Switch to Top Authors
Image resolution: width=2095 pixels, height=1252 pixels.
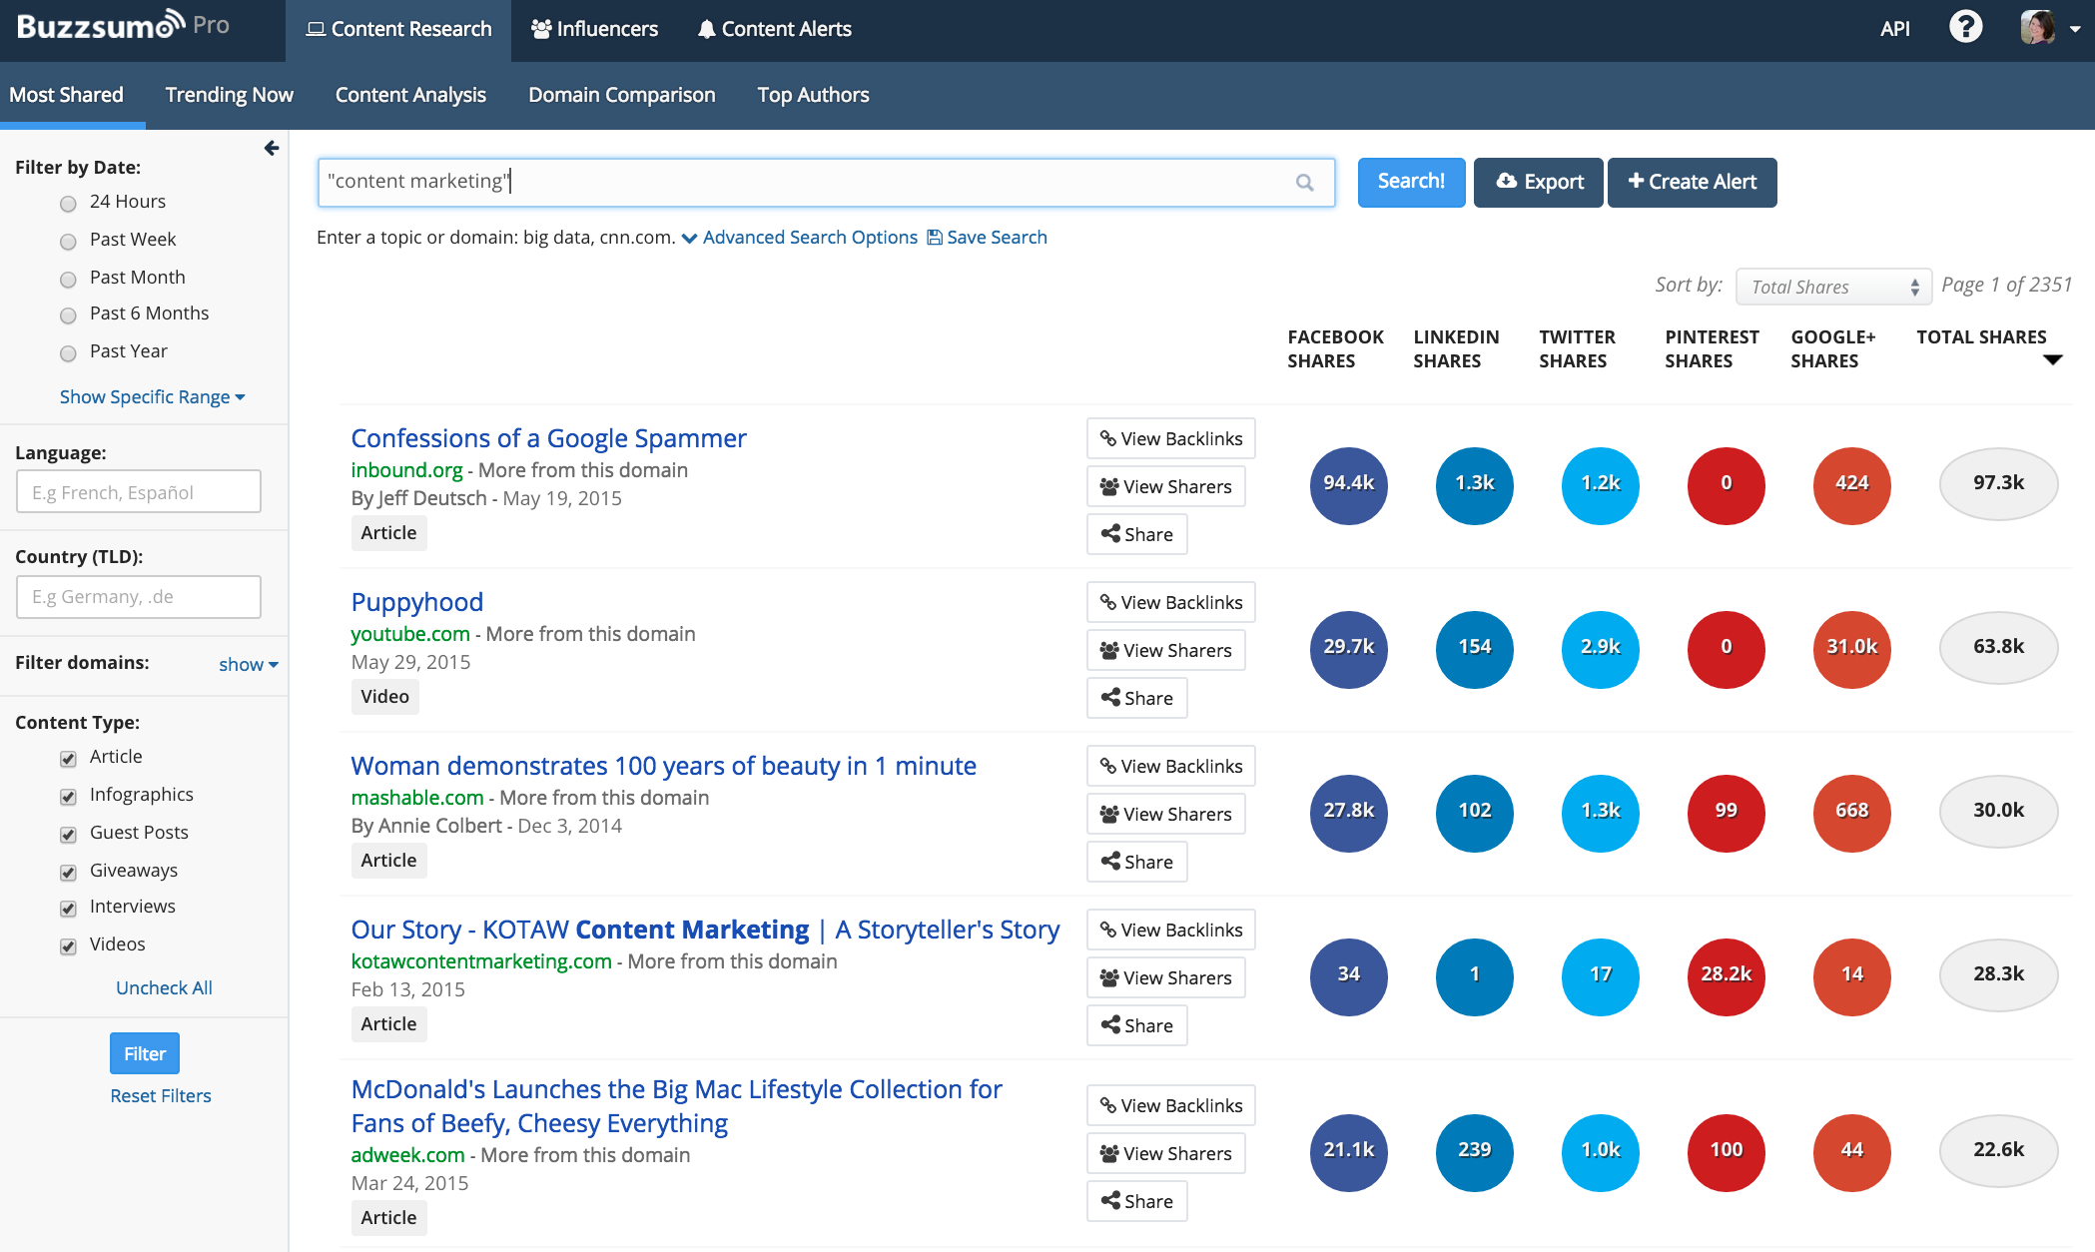[x=813, y=95]
